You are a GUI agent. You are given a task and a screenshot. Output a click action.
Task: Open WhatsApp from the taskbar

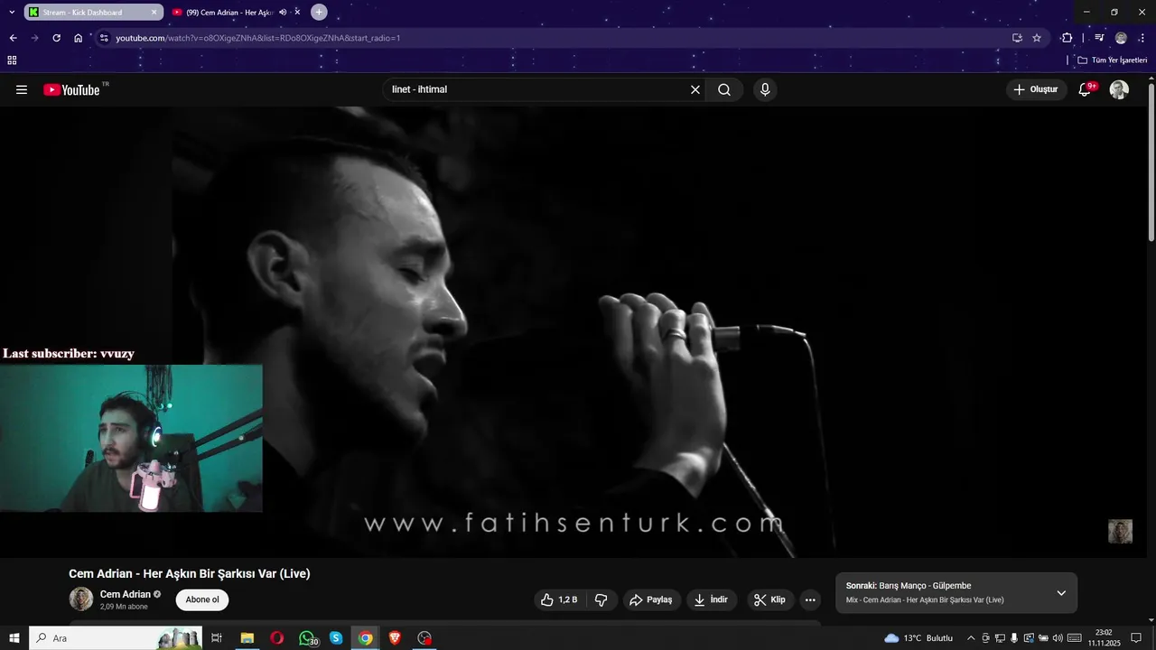(x=307, y=638)
